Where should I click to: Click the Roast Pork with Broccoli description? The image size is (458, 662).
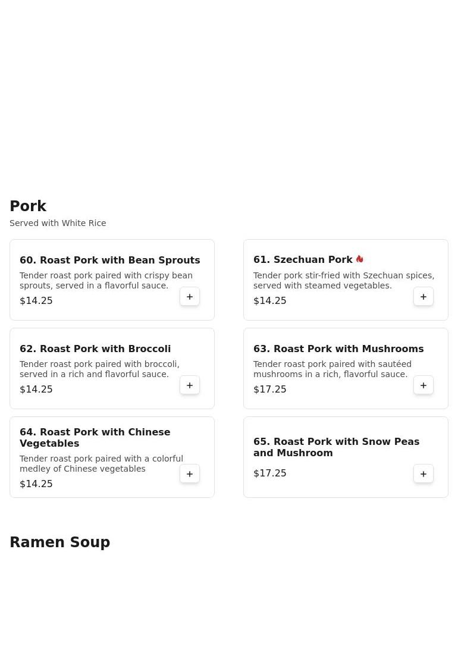point(99,369)
